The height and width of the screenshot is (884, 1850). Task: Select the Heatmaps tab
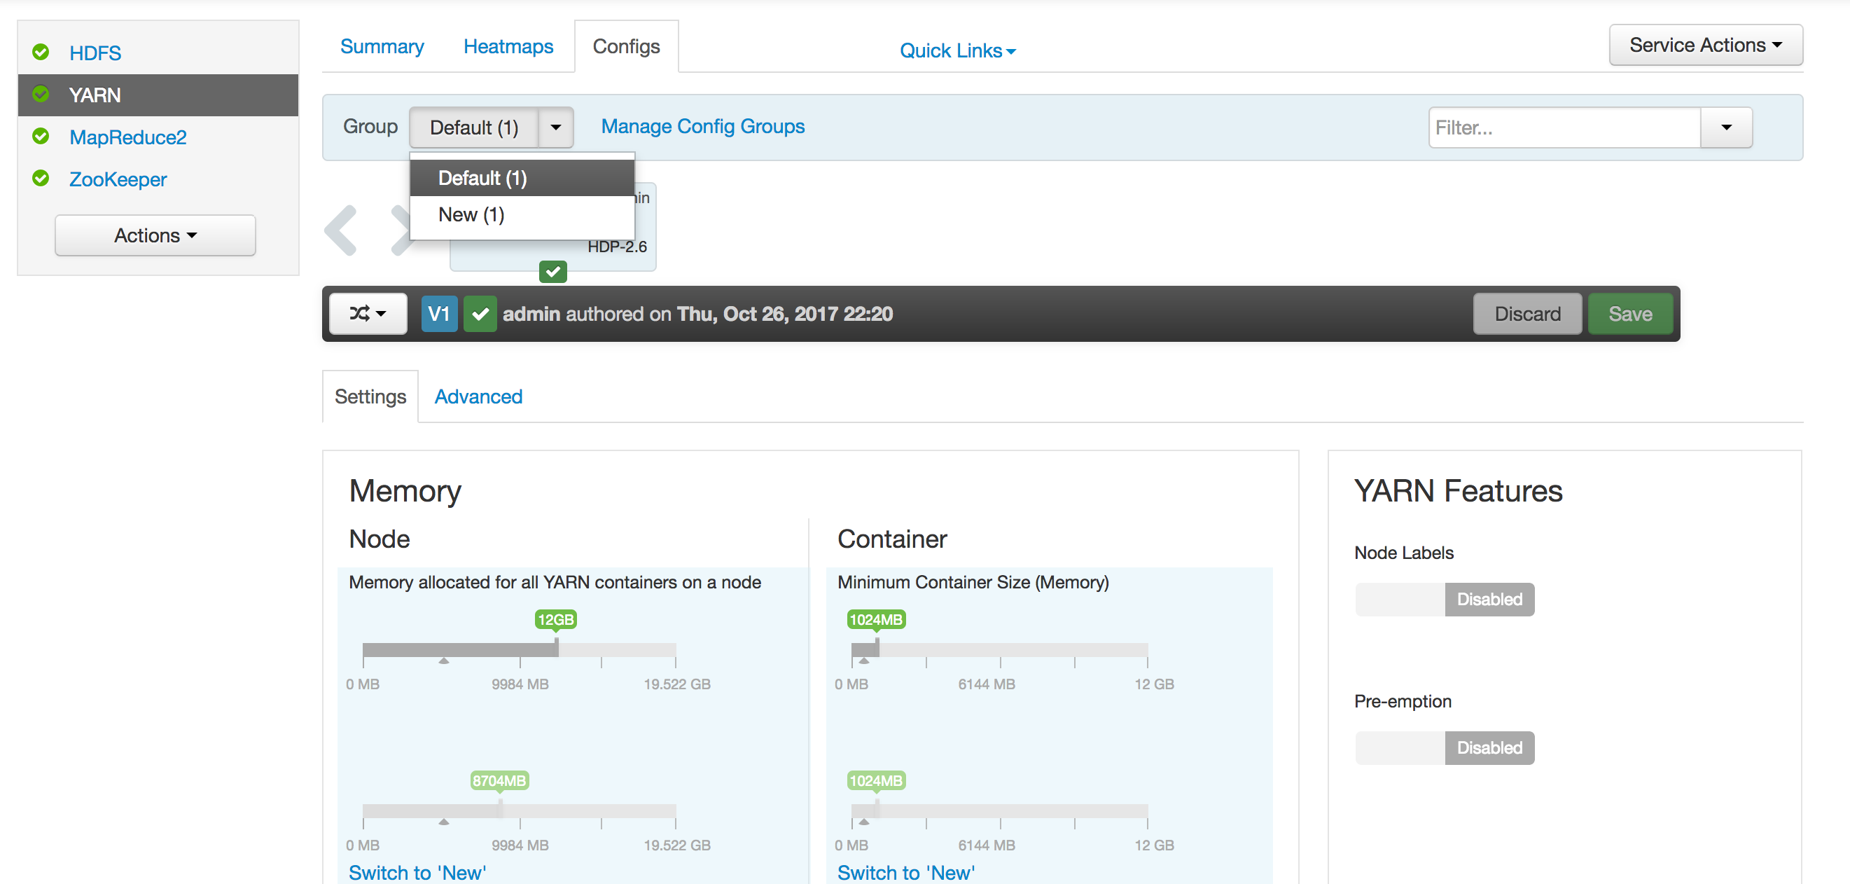point(508,46)
